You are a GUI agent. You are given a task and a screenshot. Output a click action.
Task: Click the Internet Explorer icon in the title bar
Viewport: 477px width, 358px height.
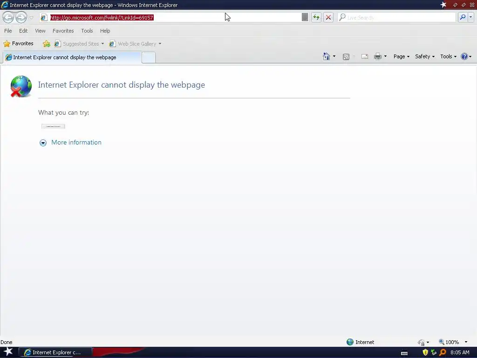[x=5, y=5]
